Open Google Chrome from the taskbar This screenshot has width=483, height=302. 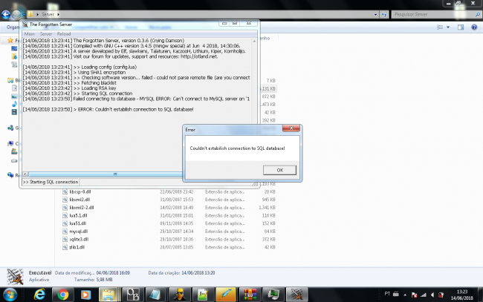(x=63, y=295)
